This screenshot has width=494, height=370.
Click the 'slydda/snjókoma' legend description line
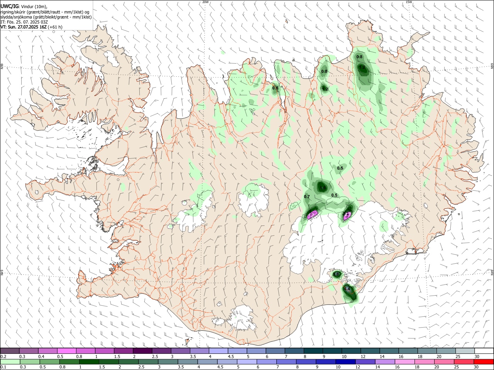[x=46, y=17]
